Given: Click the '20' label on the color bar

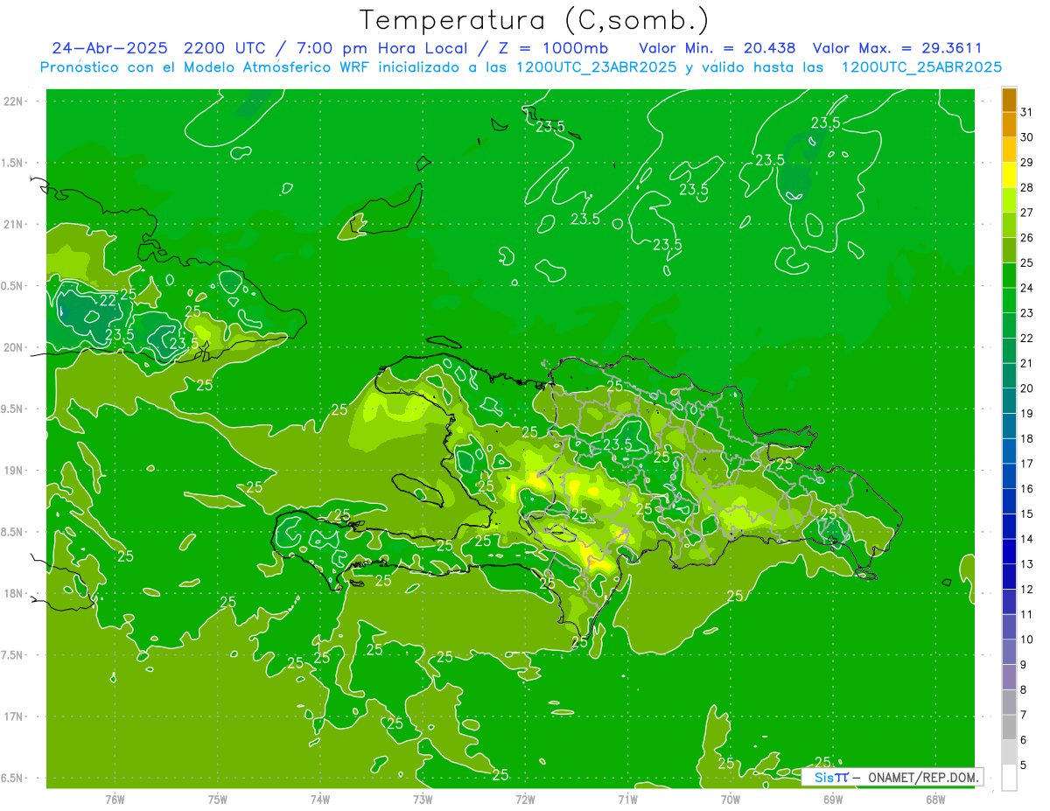Looking at the screenshot, I should [x=1026, y=388].
